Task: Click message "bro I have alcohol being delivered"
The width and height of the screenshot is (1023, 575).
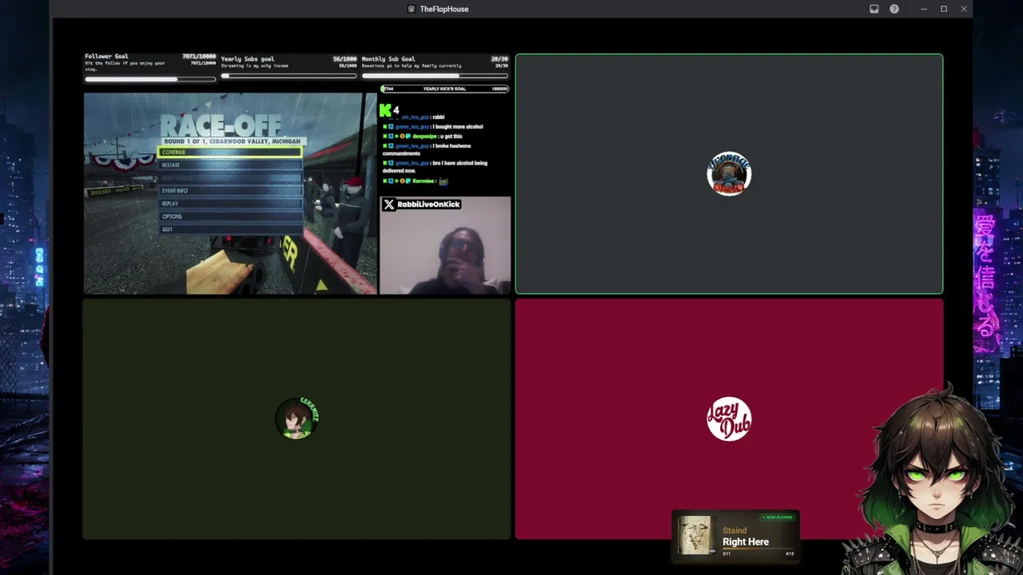Action: [435, 166]
